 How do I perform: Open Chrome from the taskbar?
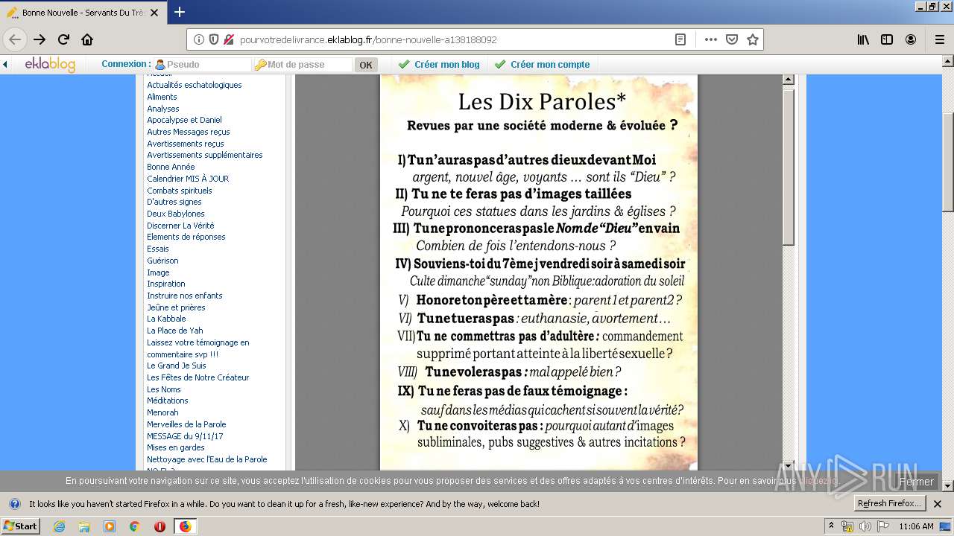[134, 526]
